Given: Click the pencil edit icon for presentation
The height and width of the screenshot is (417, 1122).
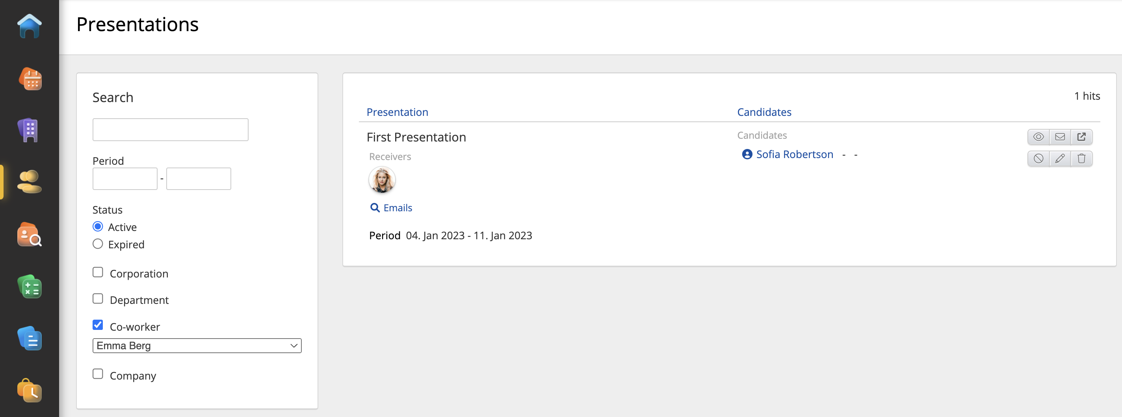Looking at the screenshot, I should pyautogui.click(x=1060, y=158).
